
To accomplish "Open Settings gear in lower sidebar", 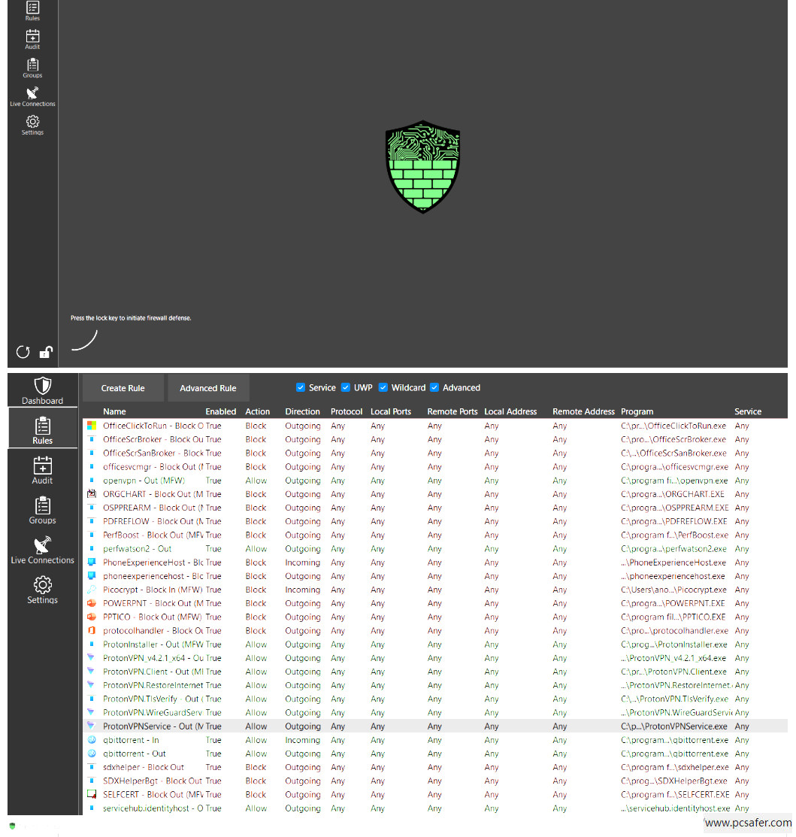I will click(43, 590).
